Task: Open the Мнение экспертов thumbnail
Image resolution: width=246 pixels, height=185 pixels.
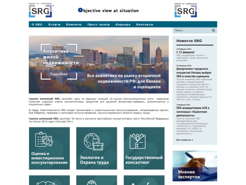Action: coord(195,166)
